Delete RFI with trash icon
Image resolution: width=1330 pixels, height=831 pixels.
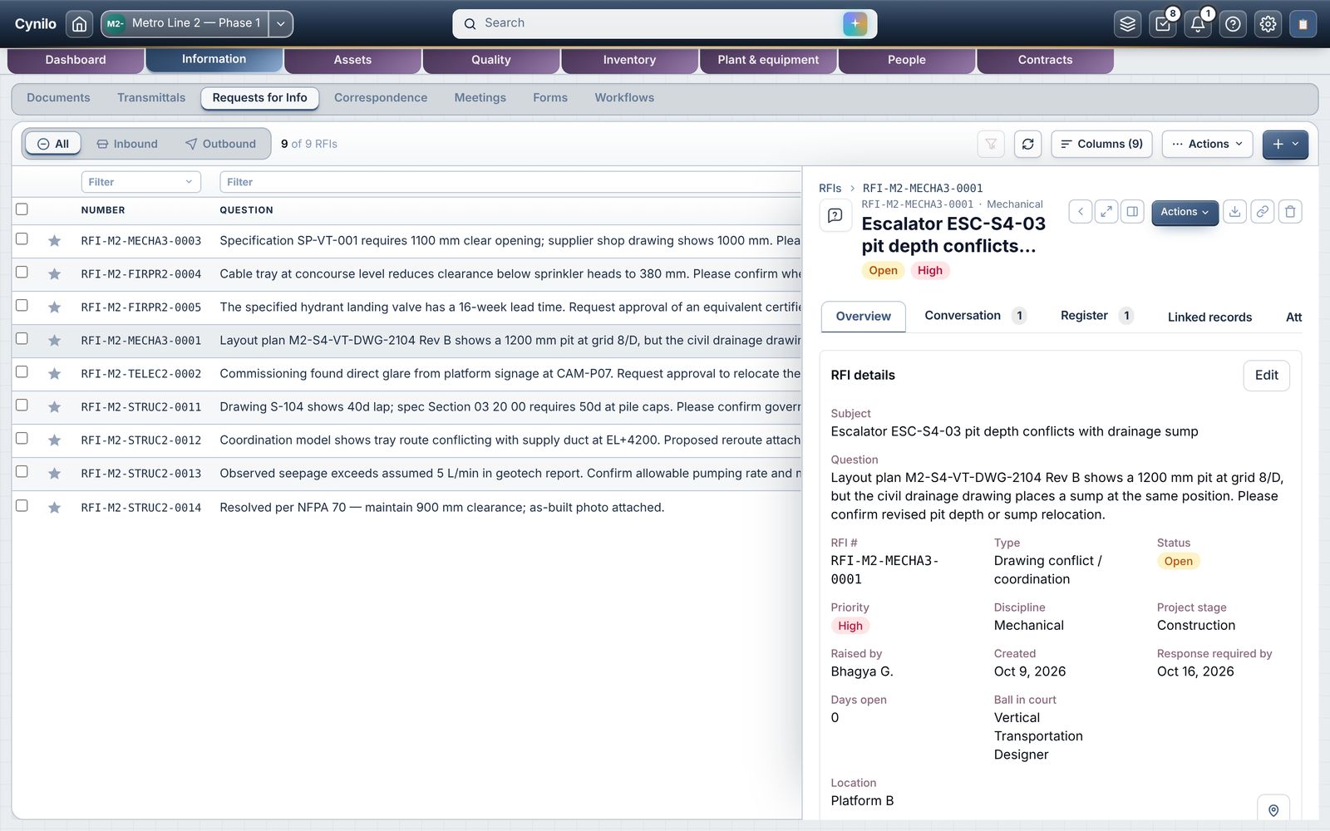[x=1290, y=212]
